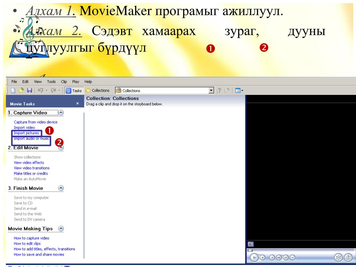Click the How to capture video link

tap(31, 238)
